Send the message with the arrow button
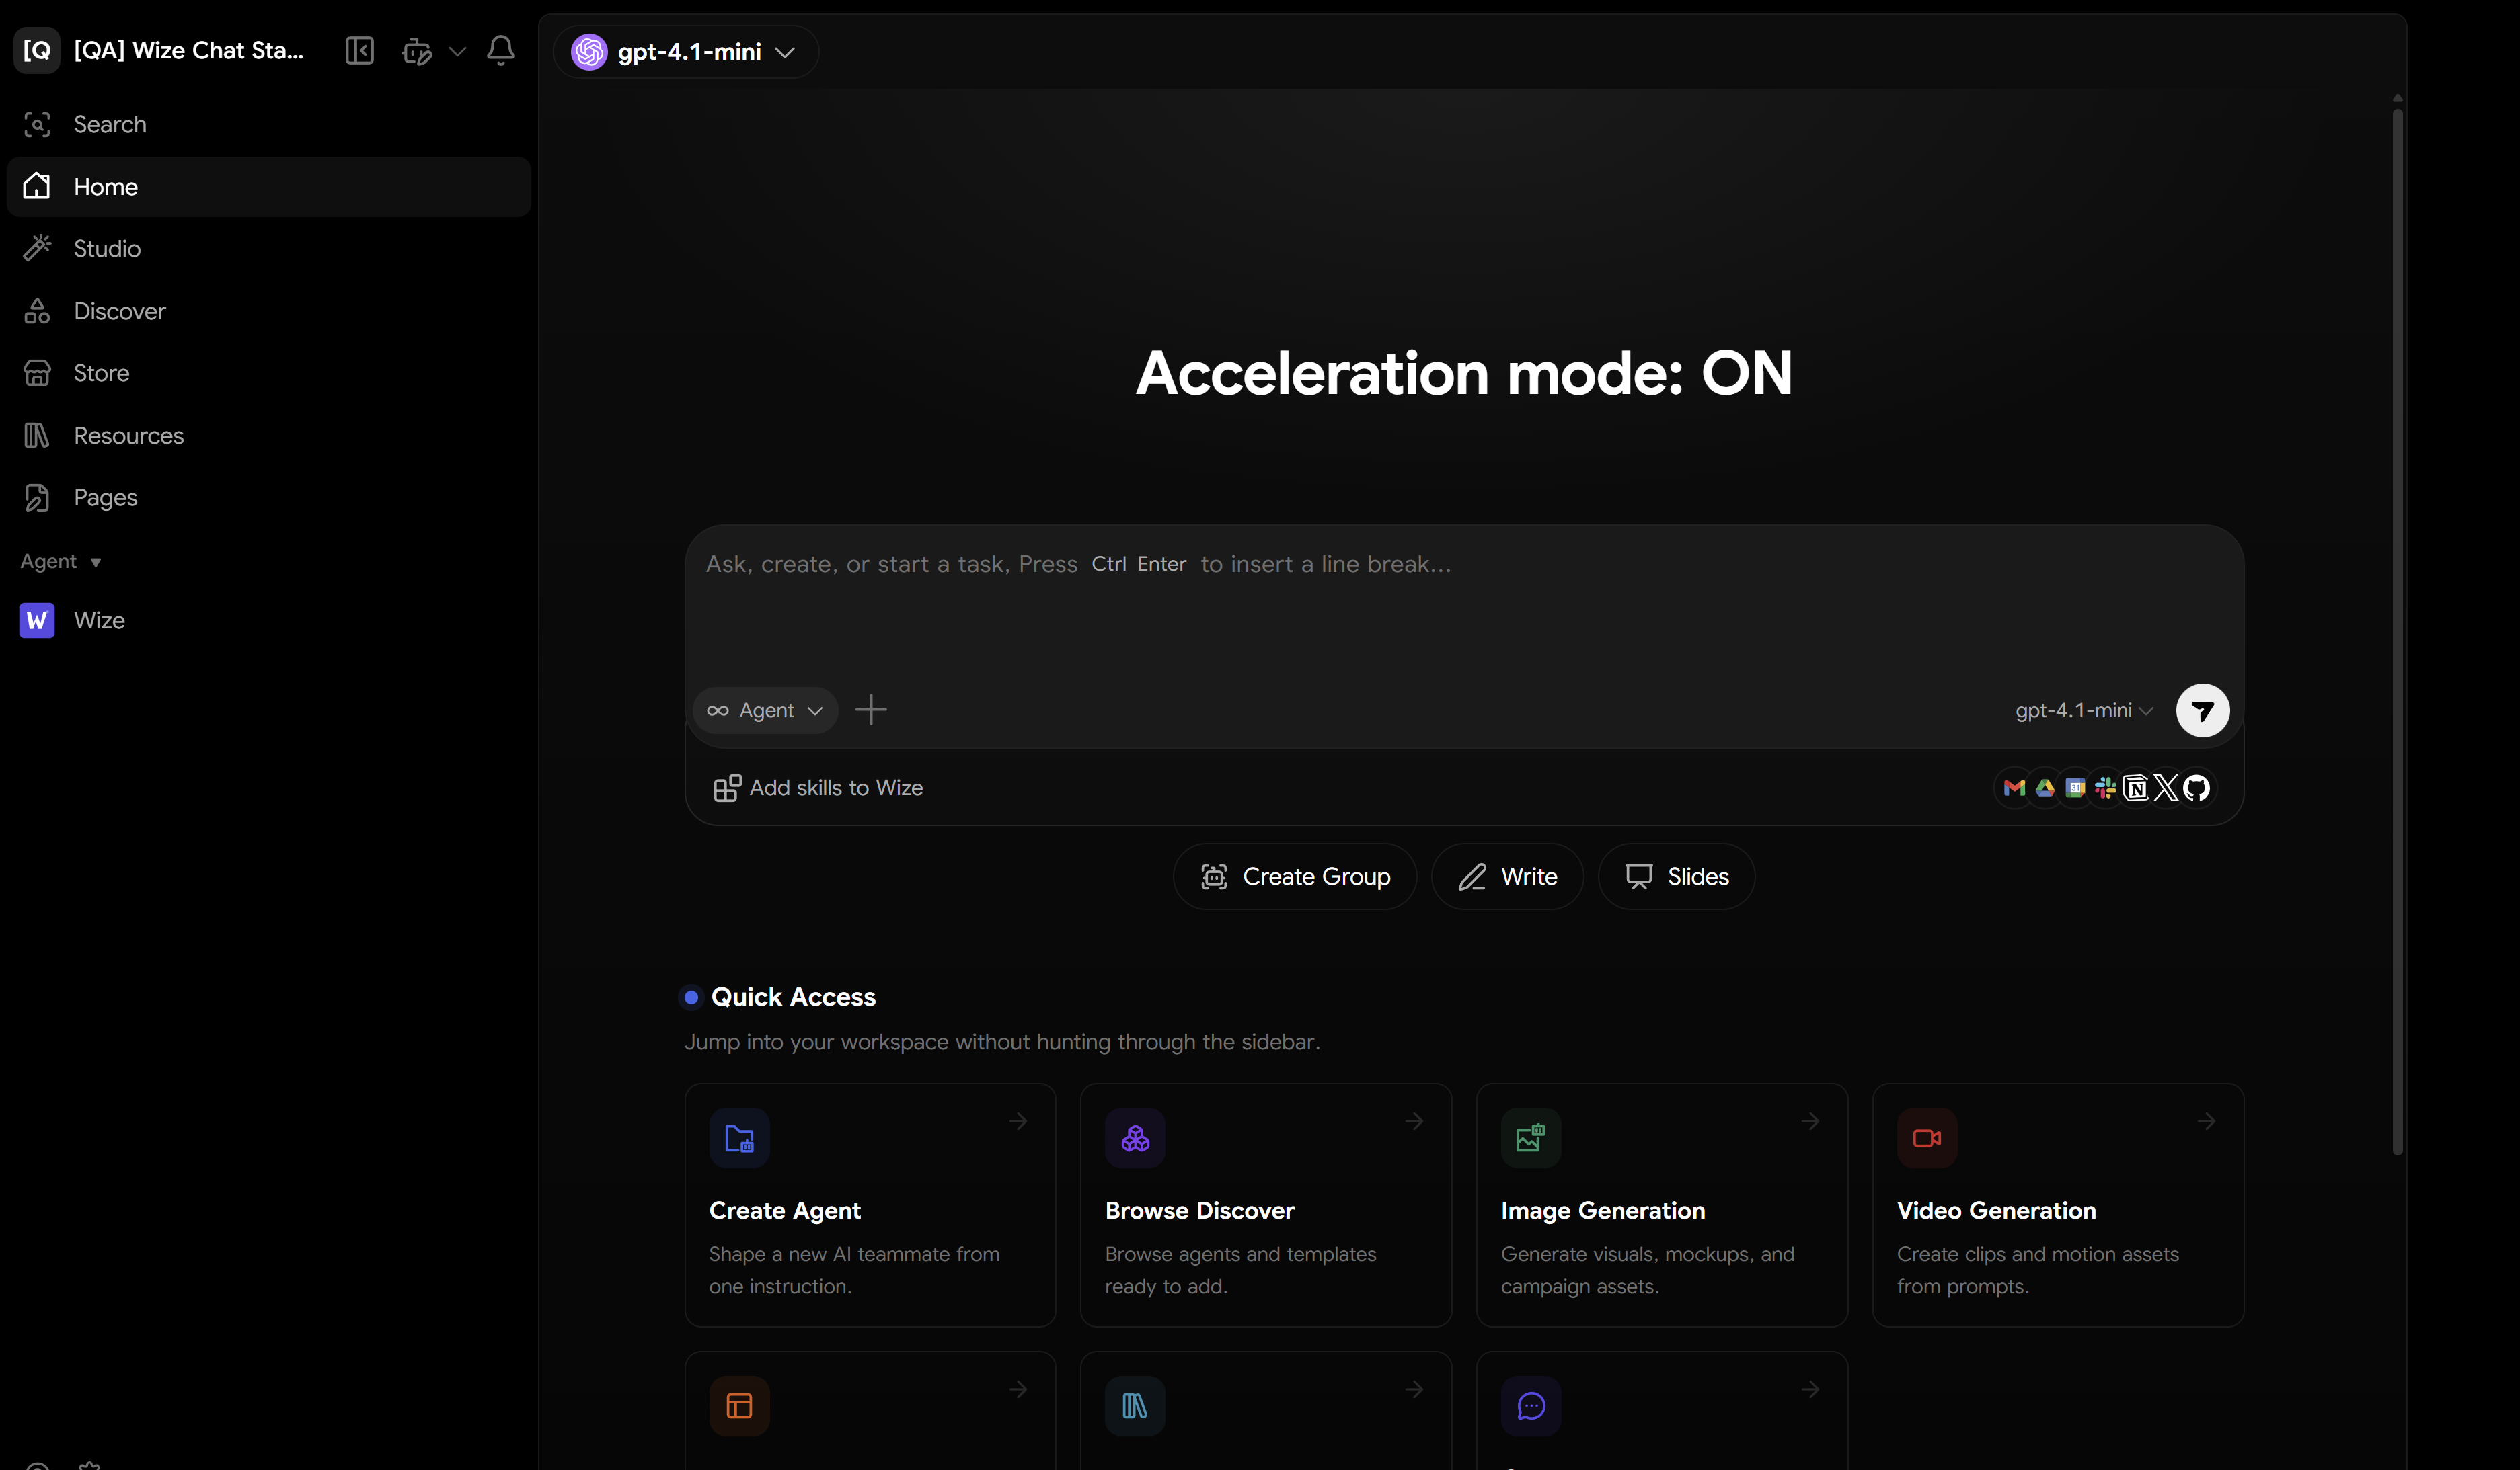This screenshot has height=1470, width=2520. click(x=2202, y=710)
